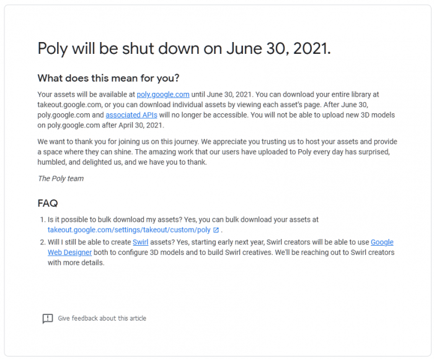Click 'Give feedback about this article' text
434x359 pixels.
102,319
